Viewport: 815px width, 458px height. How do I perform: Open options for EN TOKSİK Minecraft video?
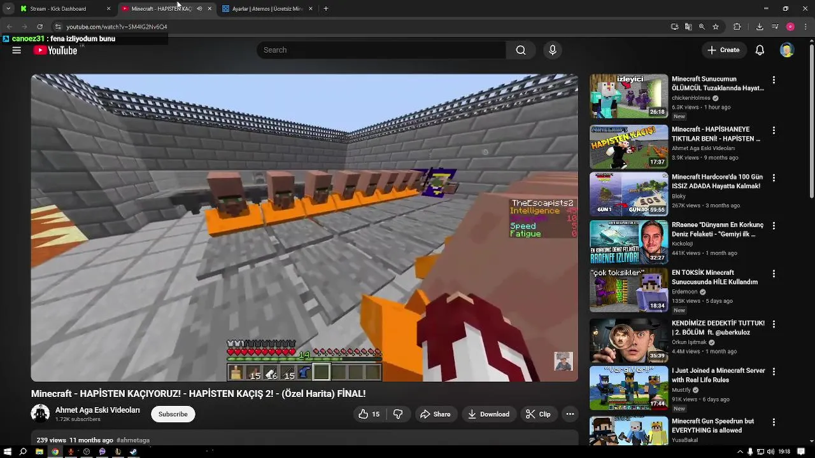coord(774,274)
